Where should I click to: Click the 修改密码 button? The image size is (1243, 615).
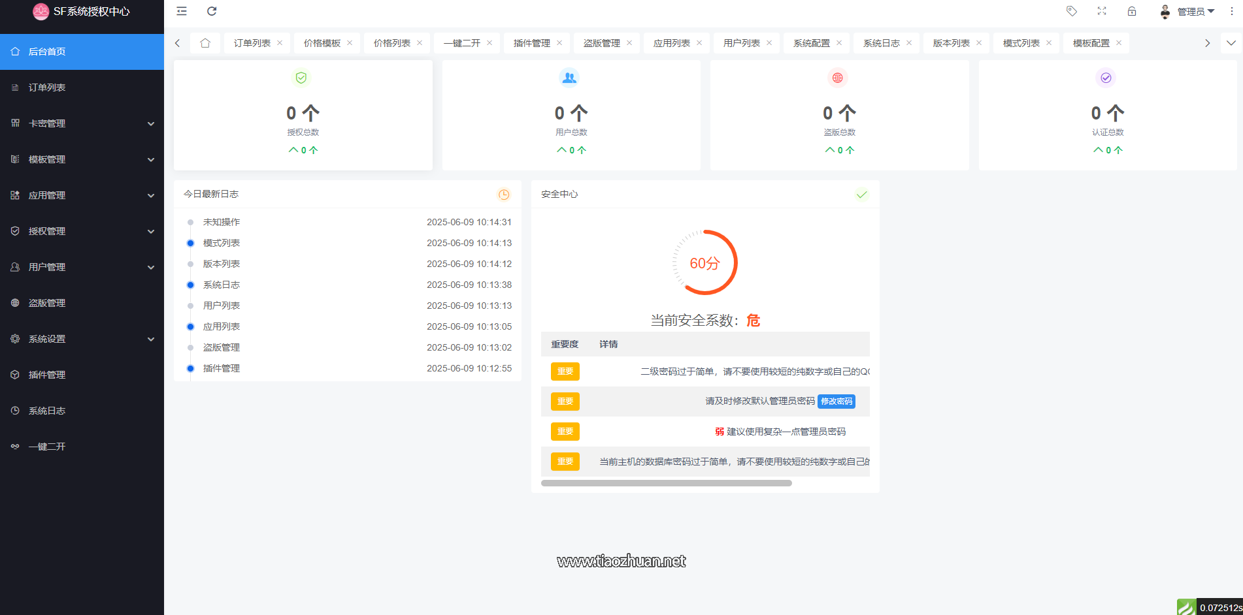click(x=837, y=402)
